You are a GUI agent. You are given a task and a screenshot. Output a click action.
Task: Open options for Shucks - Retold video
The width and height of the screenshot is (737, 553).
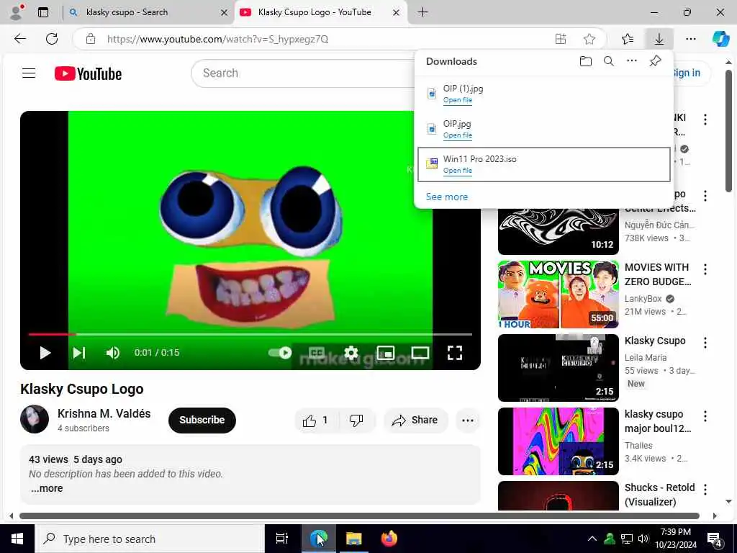click(x=705, y=490)
